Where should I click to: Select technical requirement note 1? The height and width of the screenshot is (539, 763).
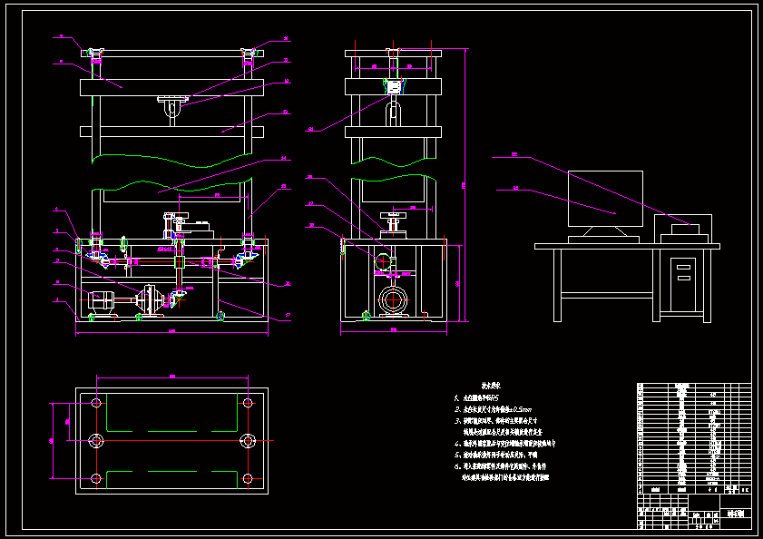476,397
